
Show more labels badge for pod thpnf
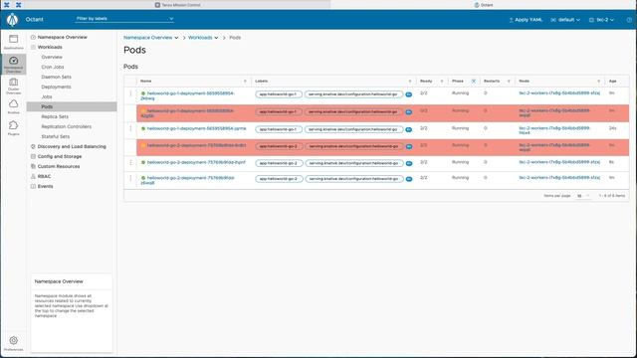(x=409, y=163)
